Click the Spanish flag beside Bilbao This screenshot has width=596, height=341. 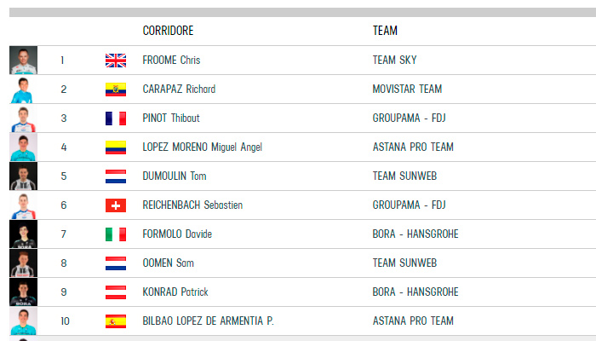(115, 321)
